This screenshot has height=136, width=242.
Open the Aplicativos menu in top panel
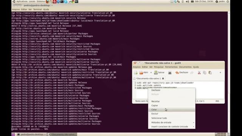click(x=22, y=2)
